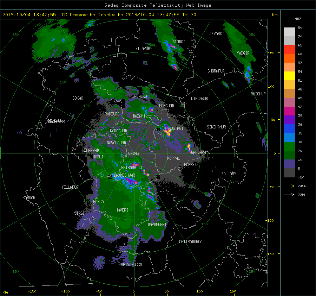Viewport: 316px width, 296px height.
Task: Click the HAVERI city label
Action: (122, 210)
